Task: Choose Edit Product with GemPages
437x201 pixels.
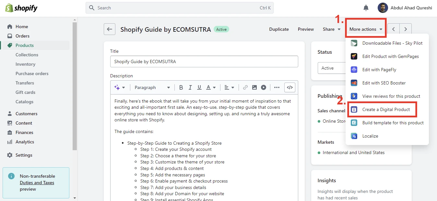Action: coord(387,56)
